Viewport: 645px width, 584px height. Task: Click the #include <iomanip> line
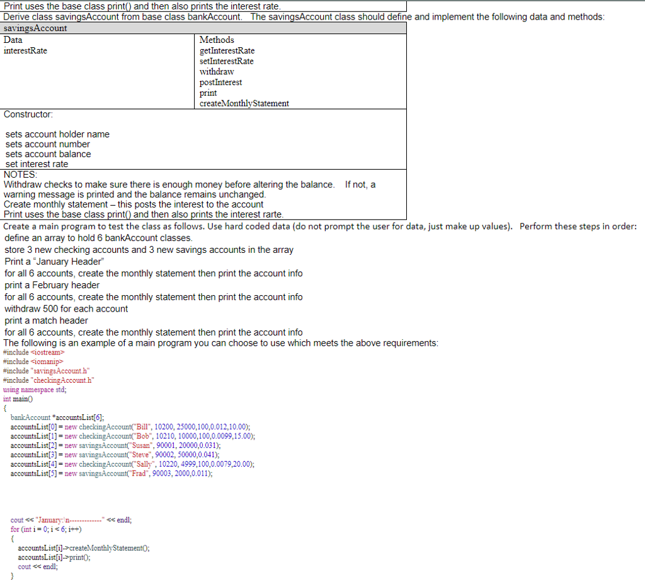pos(33,361)
